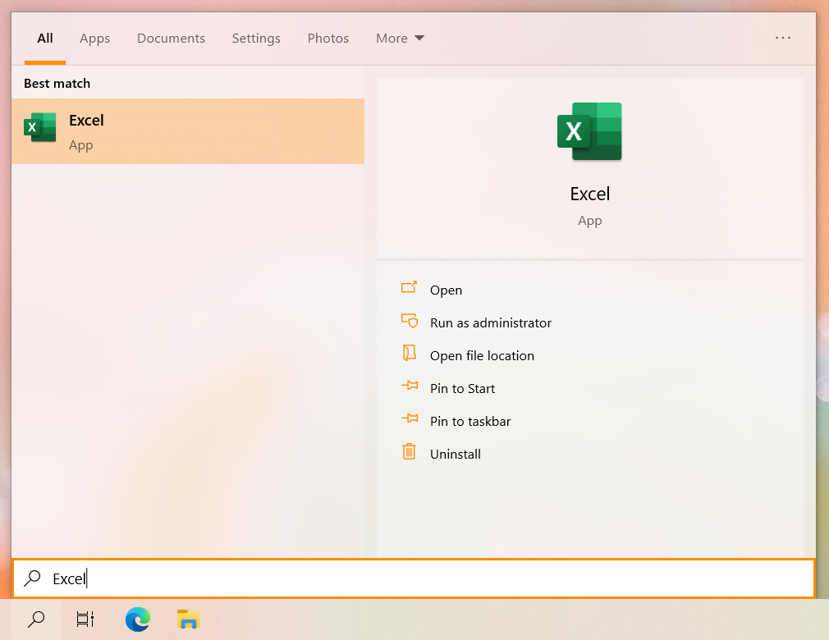The image size is (829, 640).
Task: Launch Microsoft Edge from the taskbar
Action: (x=137, y=619)
